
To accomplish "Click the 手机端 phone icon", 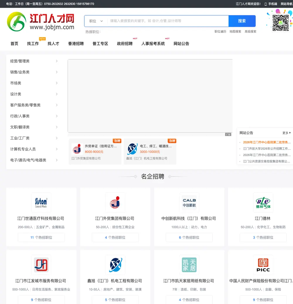I will click(265, 4).
